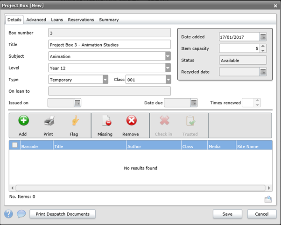Click in the Date added field
Screen dimensions: 281x225
coord(239,37)
